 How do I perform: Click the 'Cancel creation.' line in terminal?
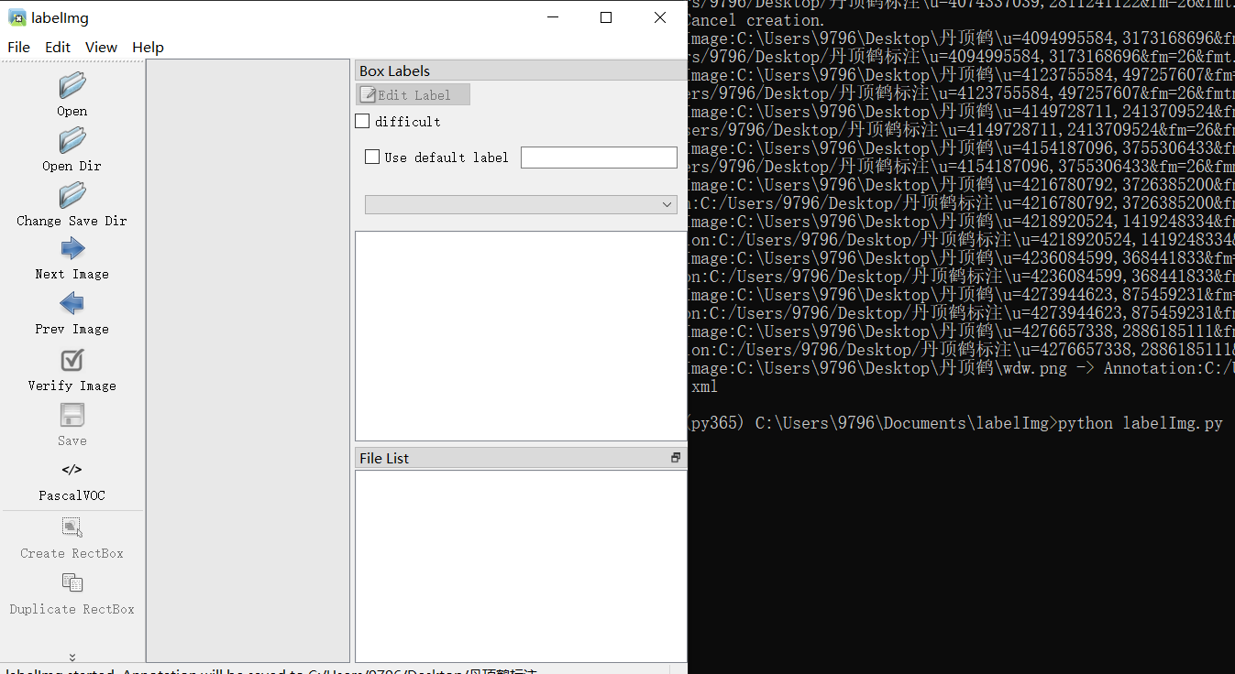coord(755,20)
